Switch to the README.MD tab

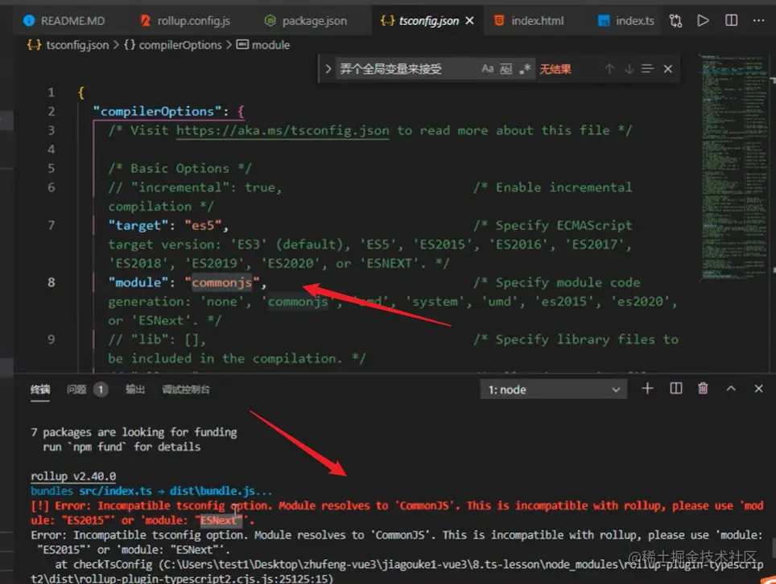coord(64,21)
